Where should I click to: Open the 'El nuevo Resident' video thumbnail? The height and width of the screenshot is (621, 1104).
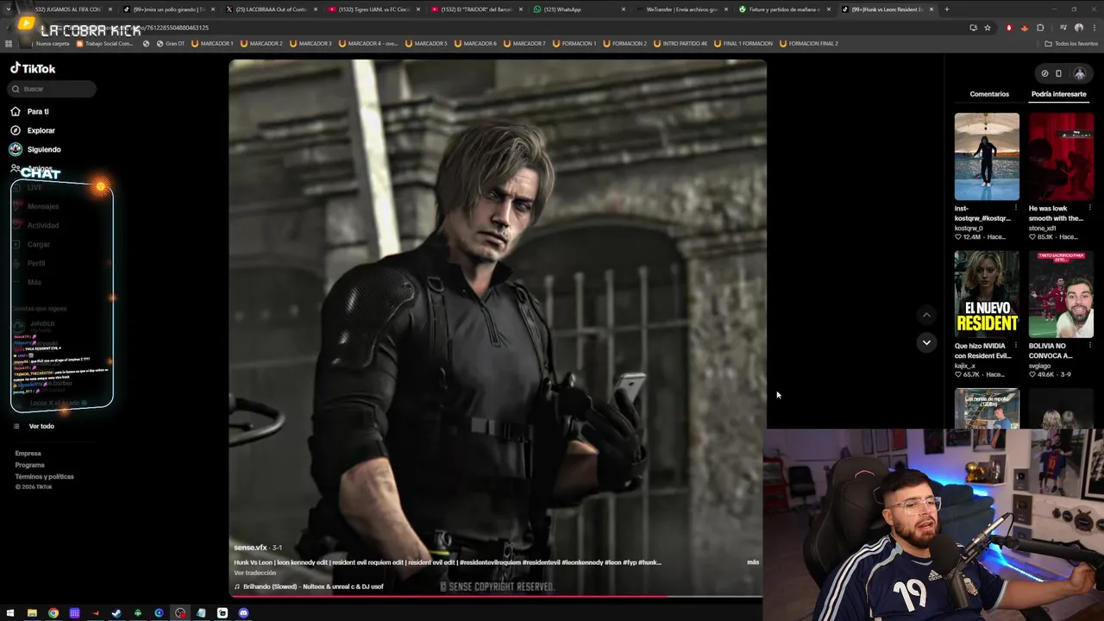click(987, 294)
